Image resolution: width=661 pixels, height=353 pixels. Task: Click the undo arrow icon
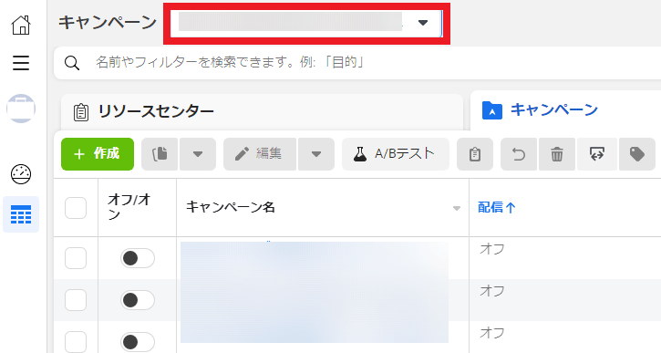[x=519, y=154]
